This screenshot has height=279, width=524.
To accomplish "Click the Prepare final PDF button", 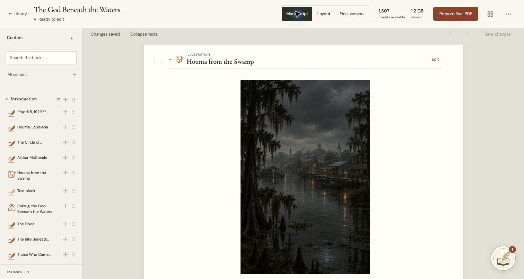I will [x=455, y=14].
